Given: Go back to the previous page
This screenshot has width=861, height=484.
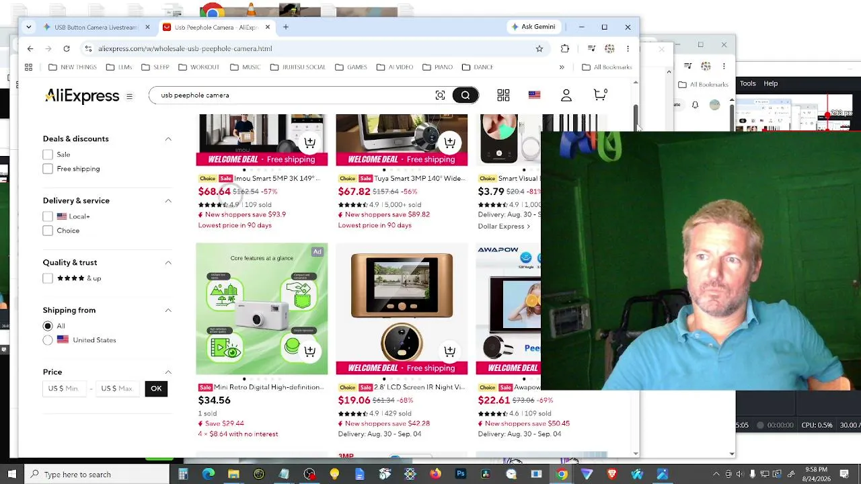Looking at the screenshot, I should click(x=30, y=48).
